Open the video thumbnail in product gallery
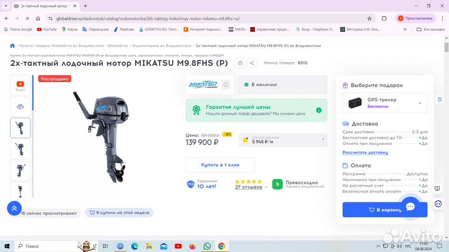This screenshot has width=449, height=252. 21,85
